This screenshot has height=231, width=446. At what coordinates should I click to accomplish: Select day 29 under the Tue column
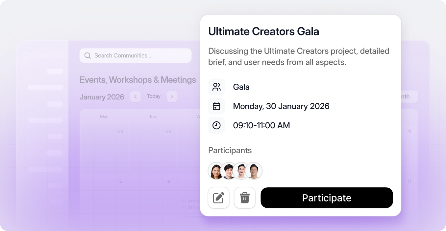(x=168, y=131)
